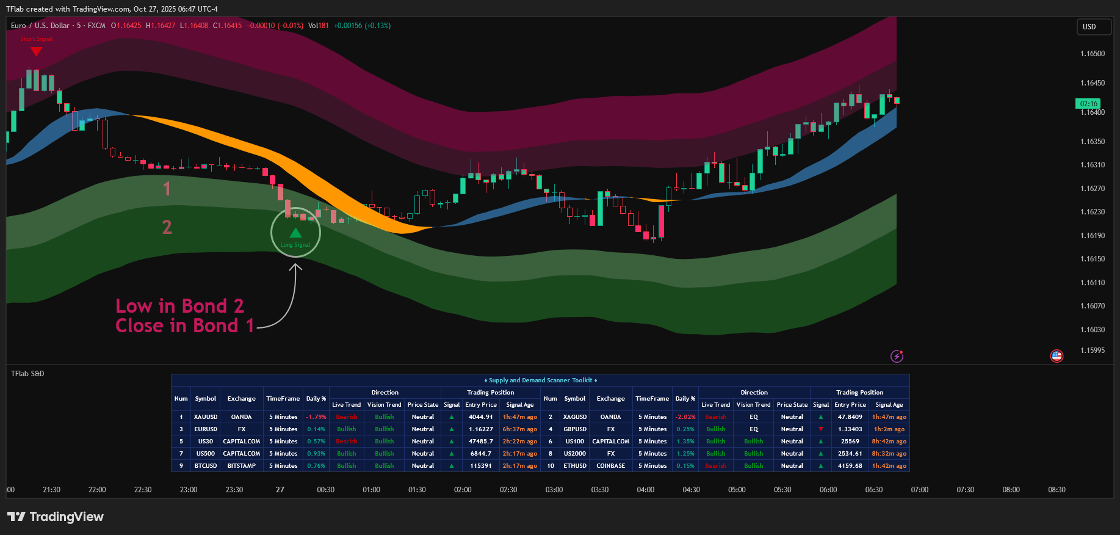Select the XAGUSD symbol cell

(575, 417)
